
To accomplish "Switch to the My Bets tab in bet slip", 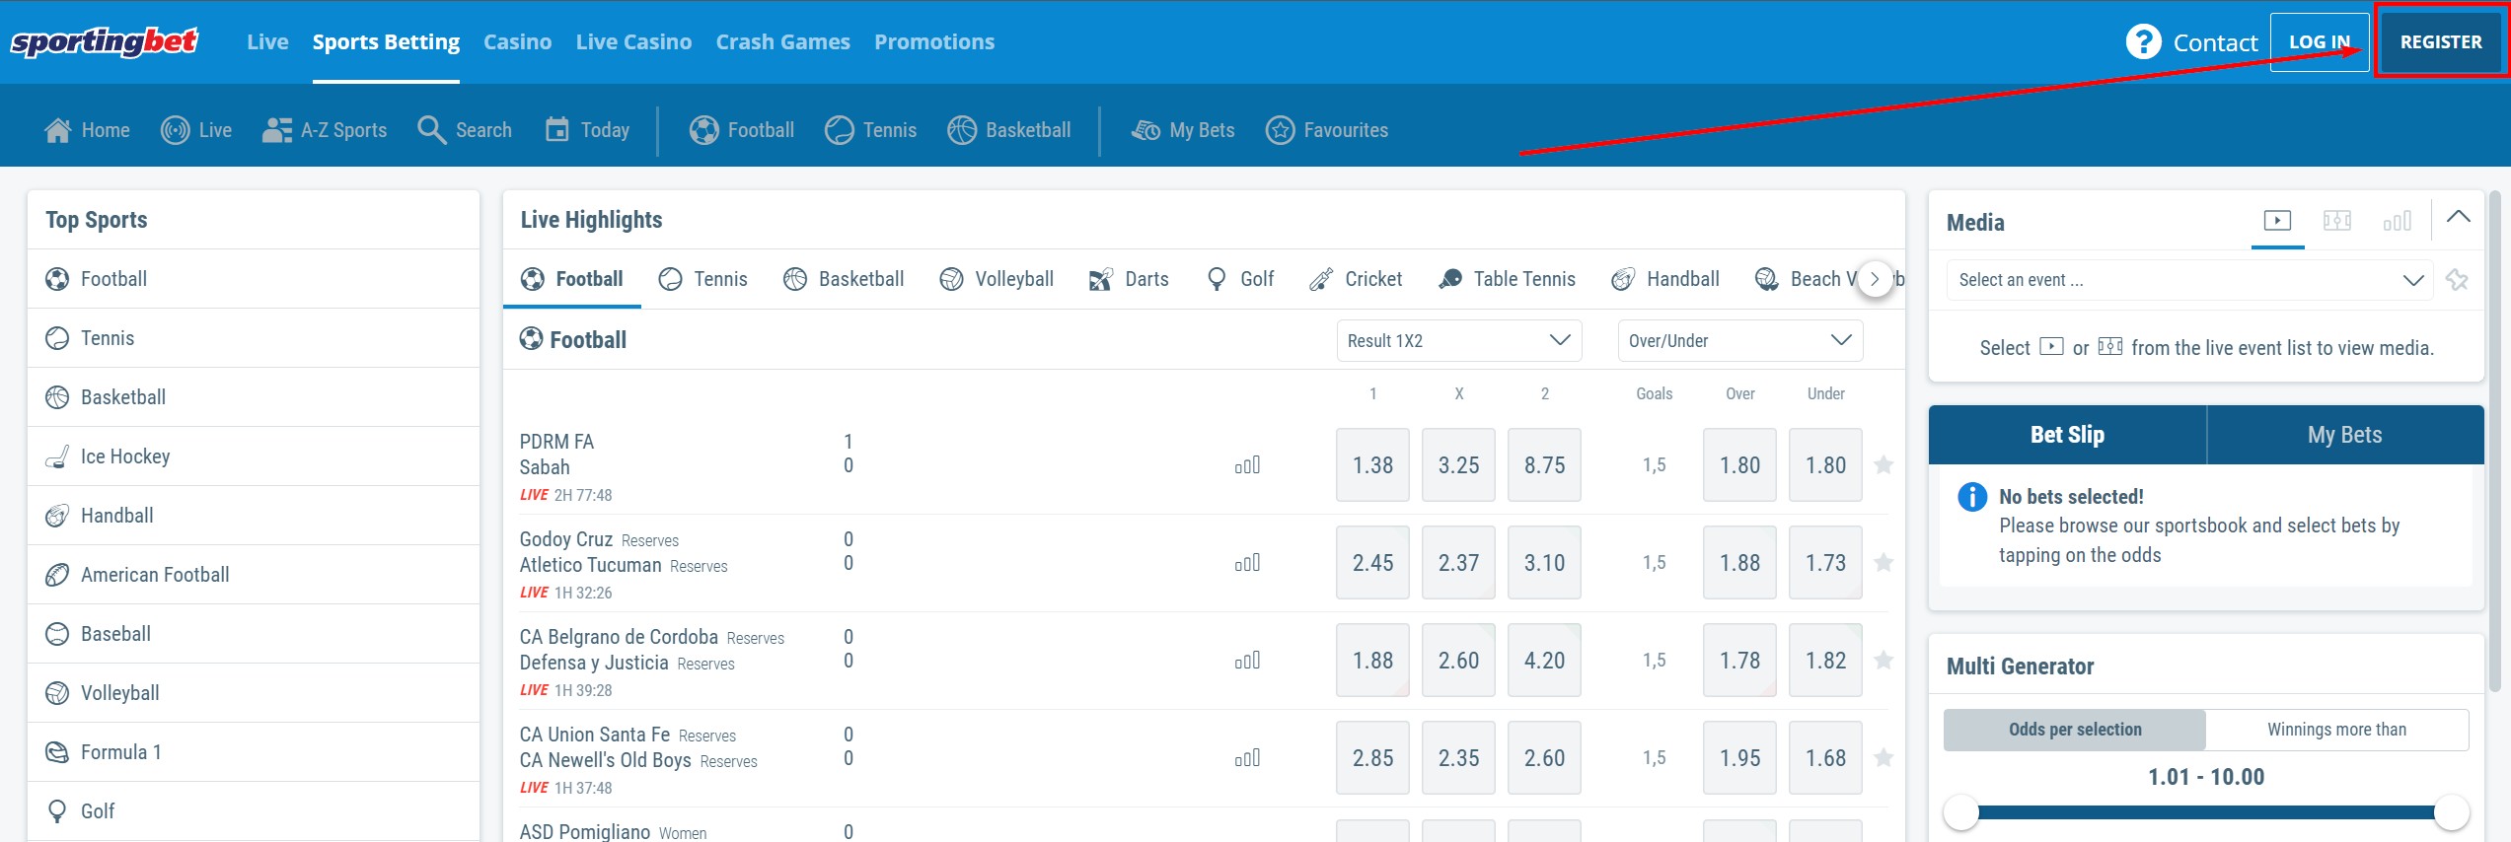I will point(2344,435).
